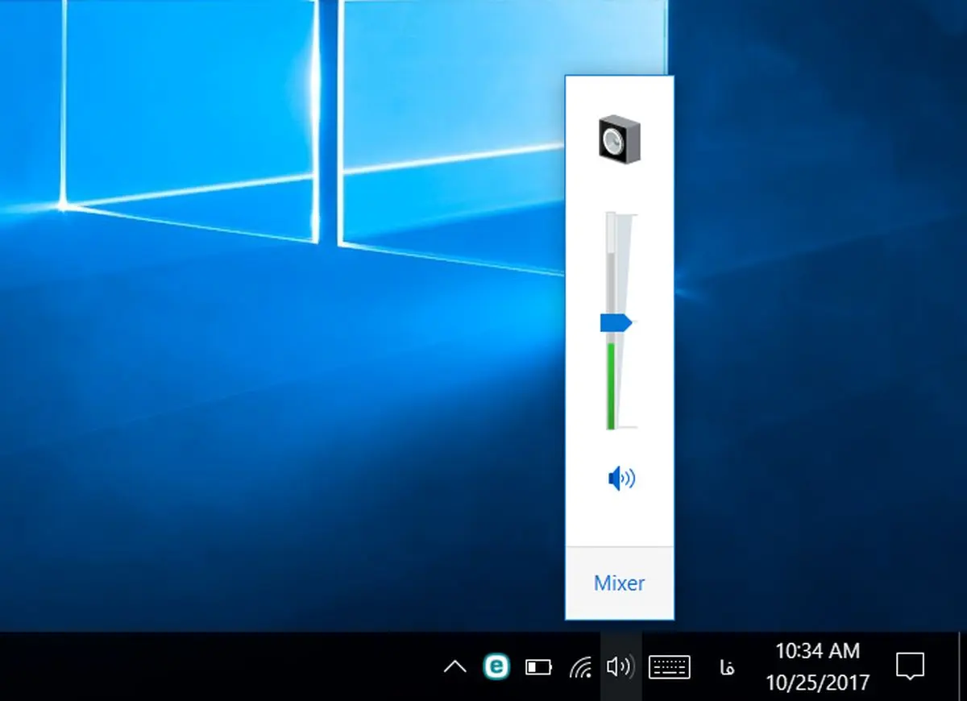Mute the speakers in volume flyout

coord(620,479)
